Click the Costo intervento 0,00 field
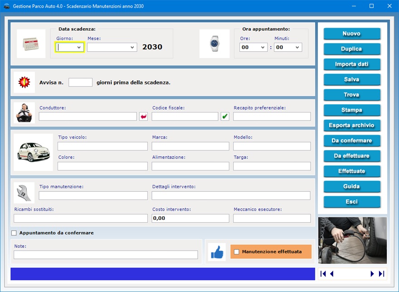 pyautogui.click(x=190, y=218)
